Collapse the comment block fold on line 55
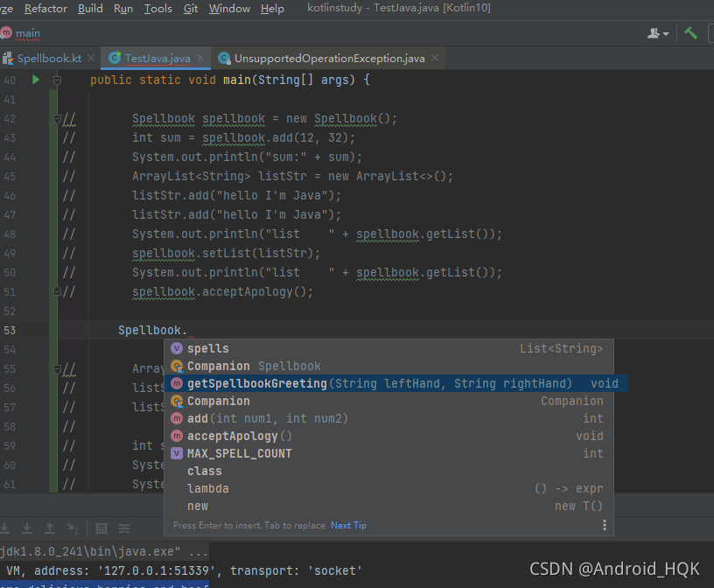The image size is (714, 588). (x=57, y=369)
